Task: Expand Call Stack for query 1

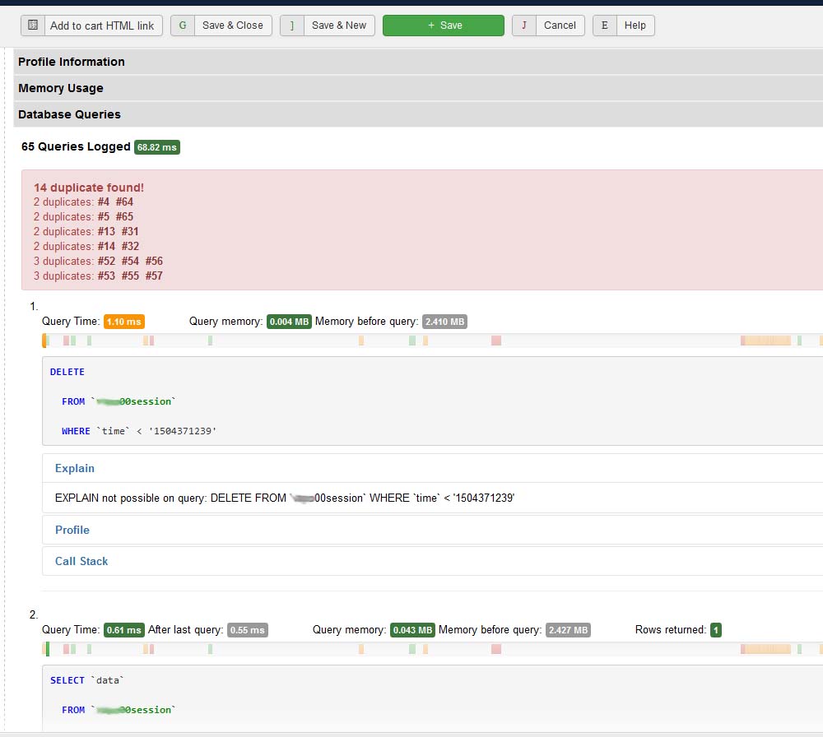Action: coord(81,561)
